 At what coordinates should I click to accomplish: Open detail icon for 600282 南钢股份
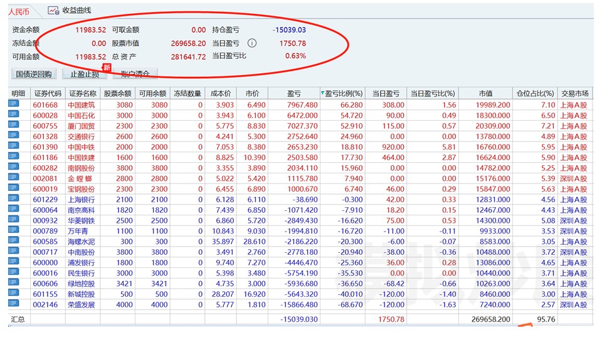[x=13, y=166]
